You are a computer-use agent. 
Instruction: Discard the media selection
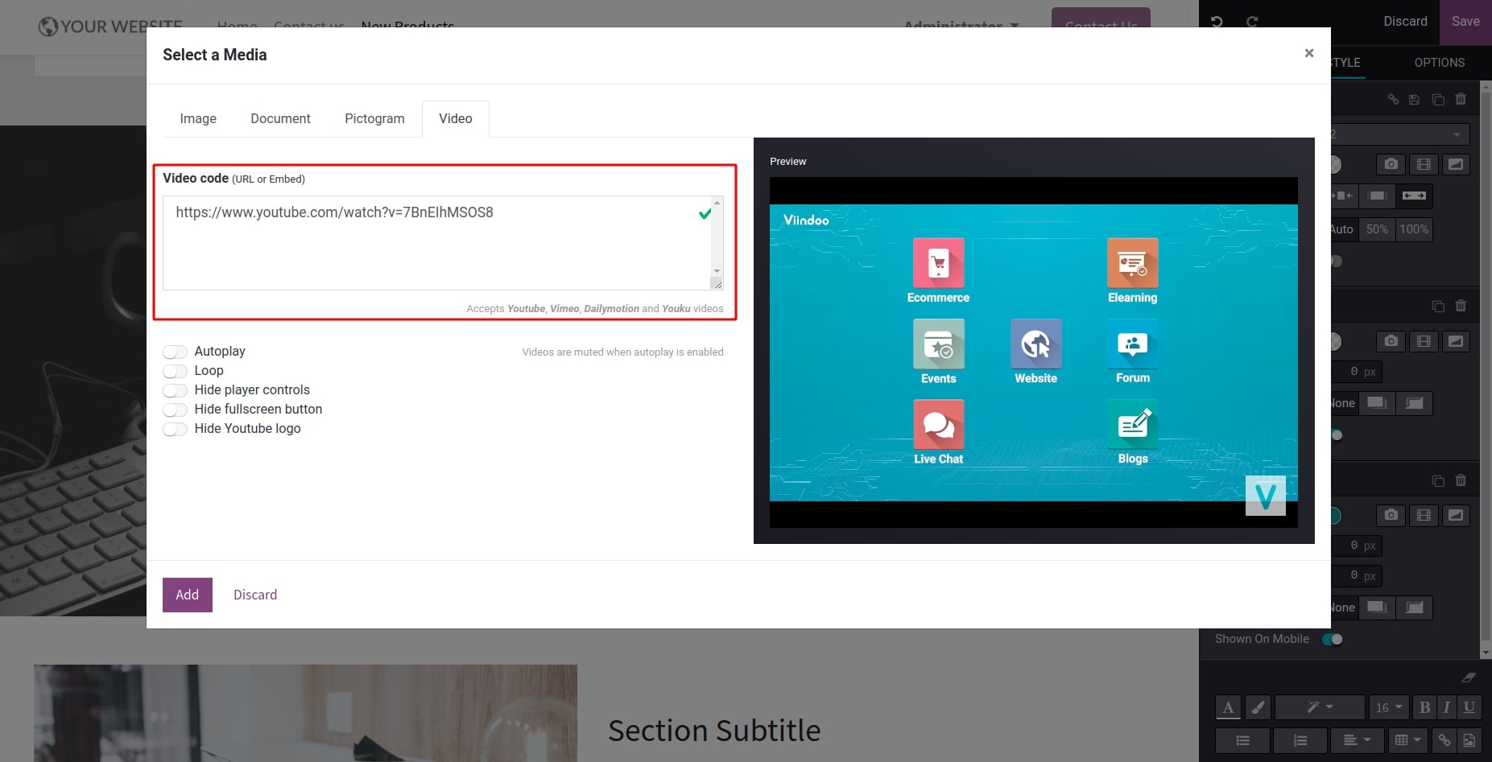click(254, 595)
